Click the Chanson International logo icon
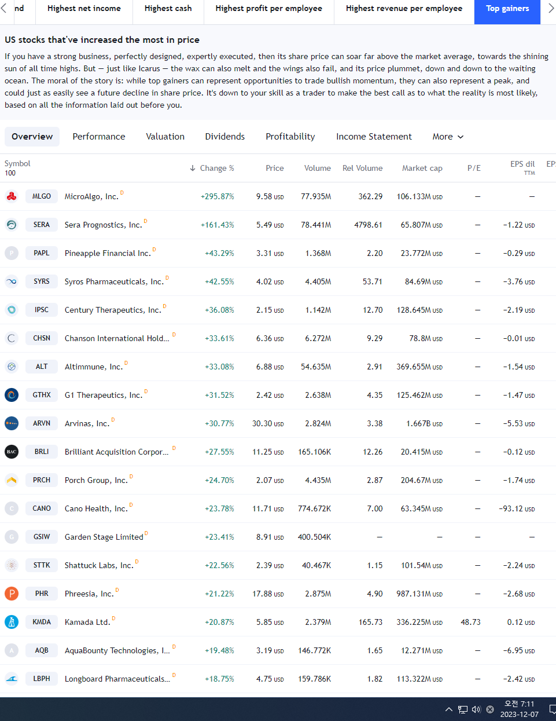 click(12, 338)
